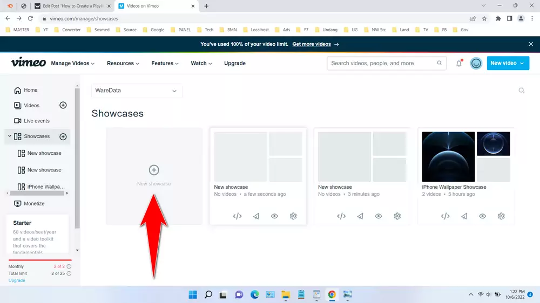The image size is (540, 303).
Task: Expand Watch dropdown menu
Action: (201, 63)
